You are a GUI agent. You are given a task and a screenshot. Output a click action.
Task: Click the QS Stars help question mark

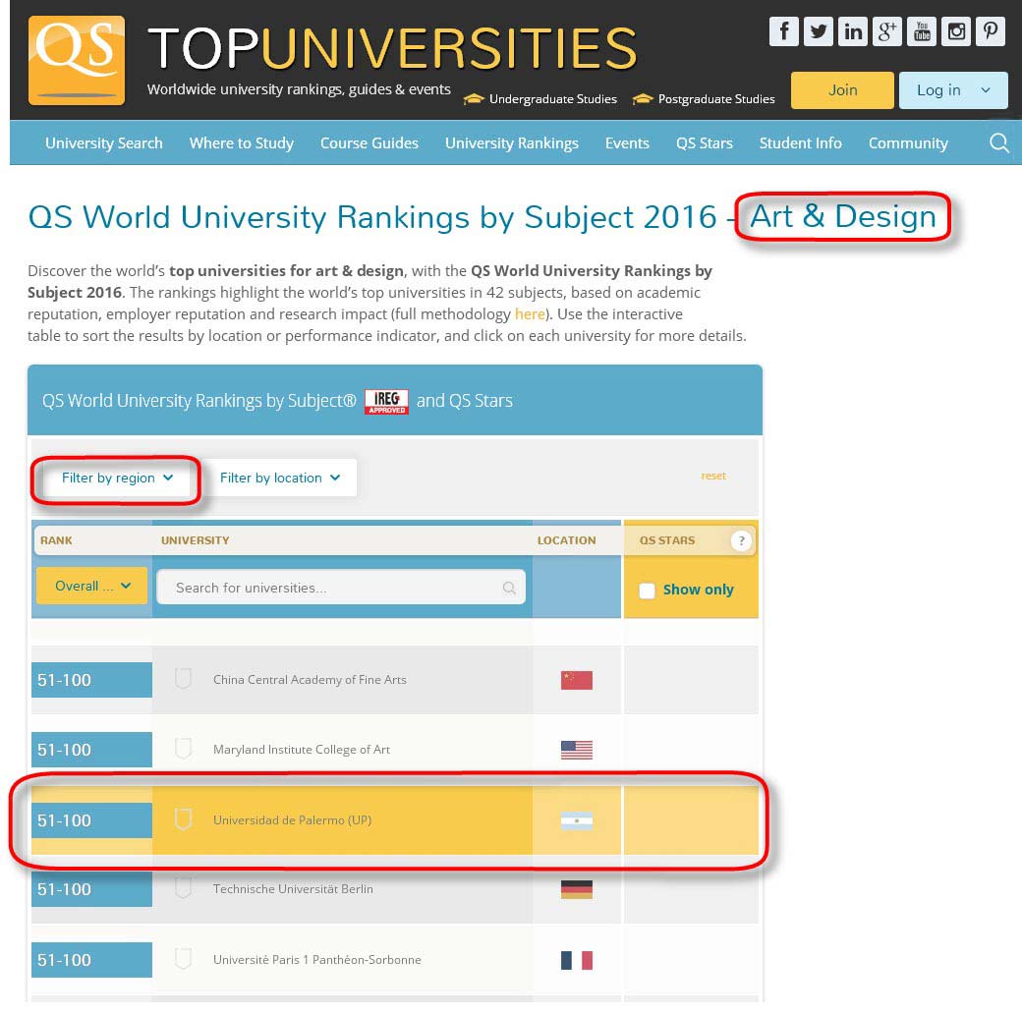[x=741, y=540]
